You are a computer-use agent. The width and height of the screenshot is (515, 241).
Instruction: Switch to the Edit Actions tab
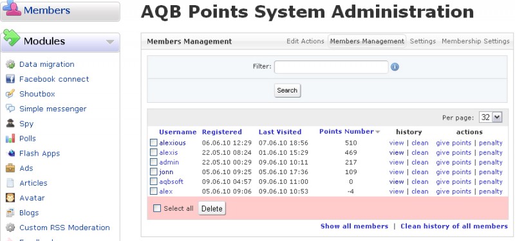point(305,41)
